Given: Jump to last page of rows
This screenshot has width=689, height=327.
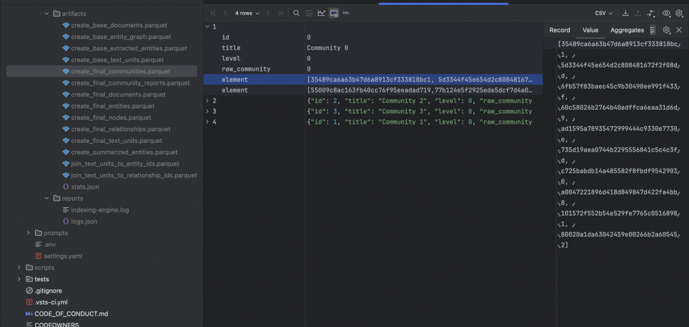Looking at the screenshot, I should pyautogui.click(x=279, y=13).
